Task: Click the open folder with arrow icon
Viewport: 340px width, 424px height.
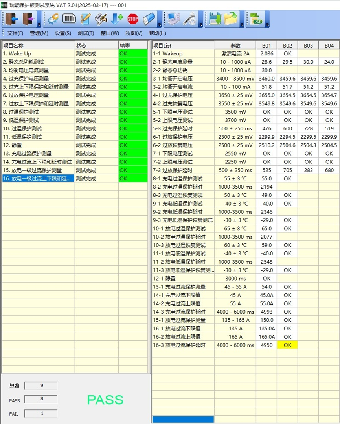Action: [x=231, y=19]
